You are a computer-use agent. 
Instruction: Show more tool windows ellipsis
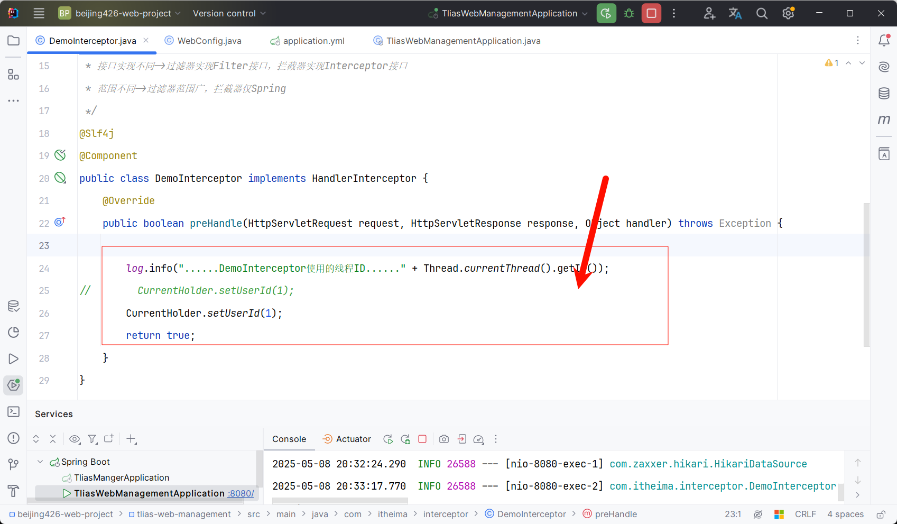pyautogui.click(x=14, y=100)
